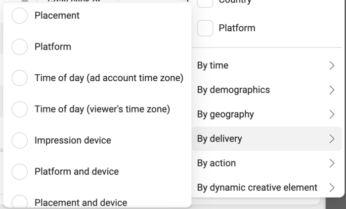Tick the Platform checkbox
The width and height of the screenshot is (346, 209).
pos(205,28)
